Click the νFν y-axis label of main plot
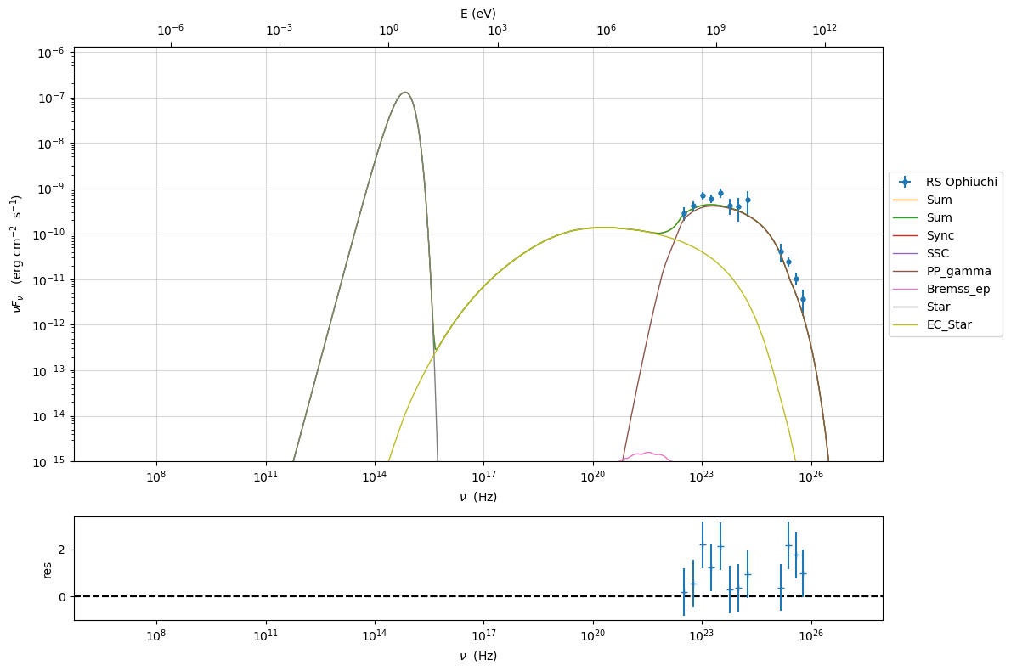The width and height of the screenshot is (1011, 671). [x=18, y=254]
